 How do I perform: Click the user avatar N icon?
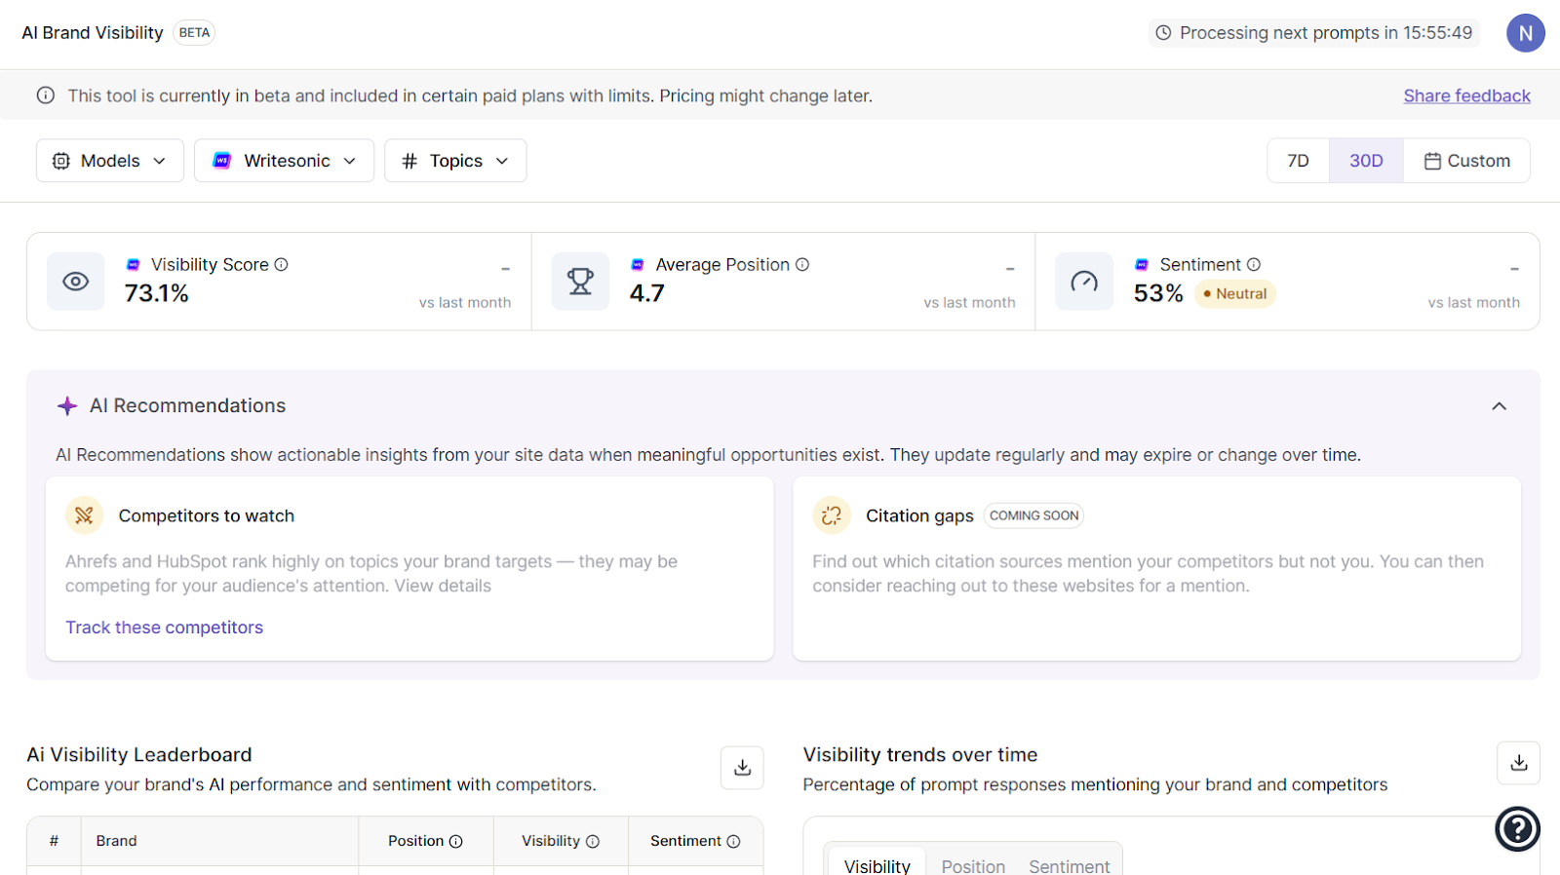click(x=1525, y=33)
